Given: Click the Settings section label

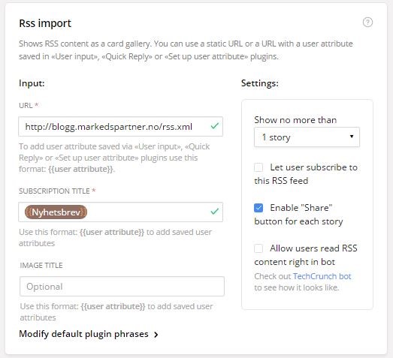Looking at the screenshot, I should pos(260,83).
